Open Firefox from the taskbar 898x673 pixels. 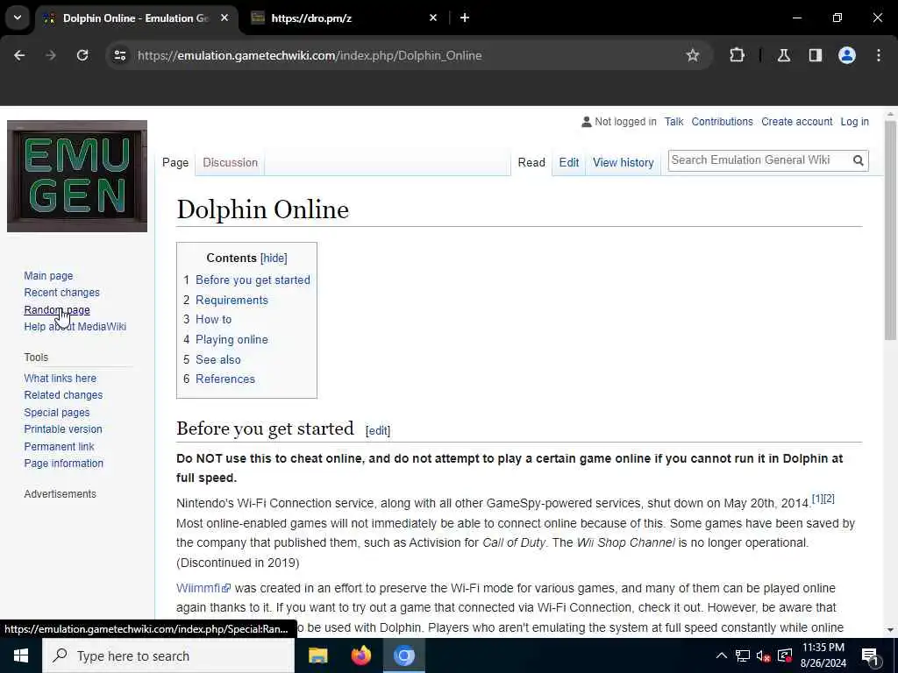(x=360, y=655)
